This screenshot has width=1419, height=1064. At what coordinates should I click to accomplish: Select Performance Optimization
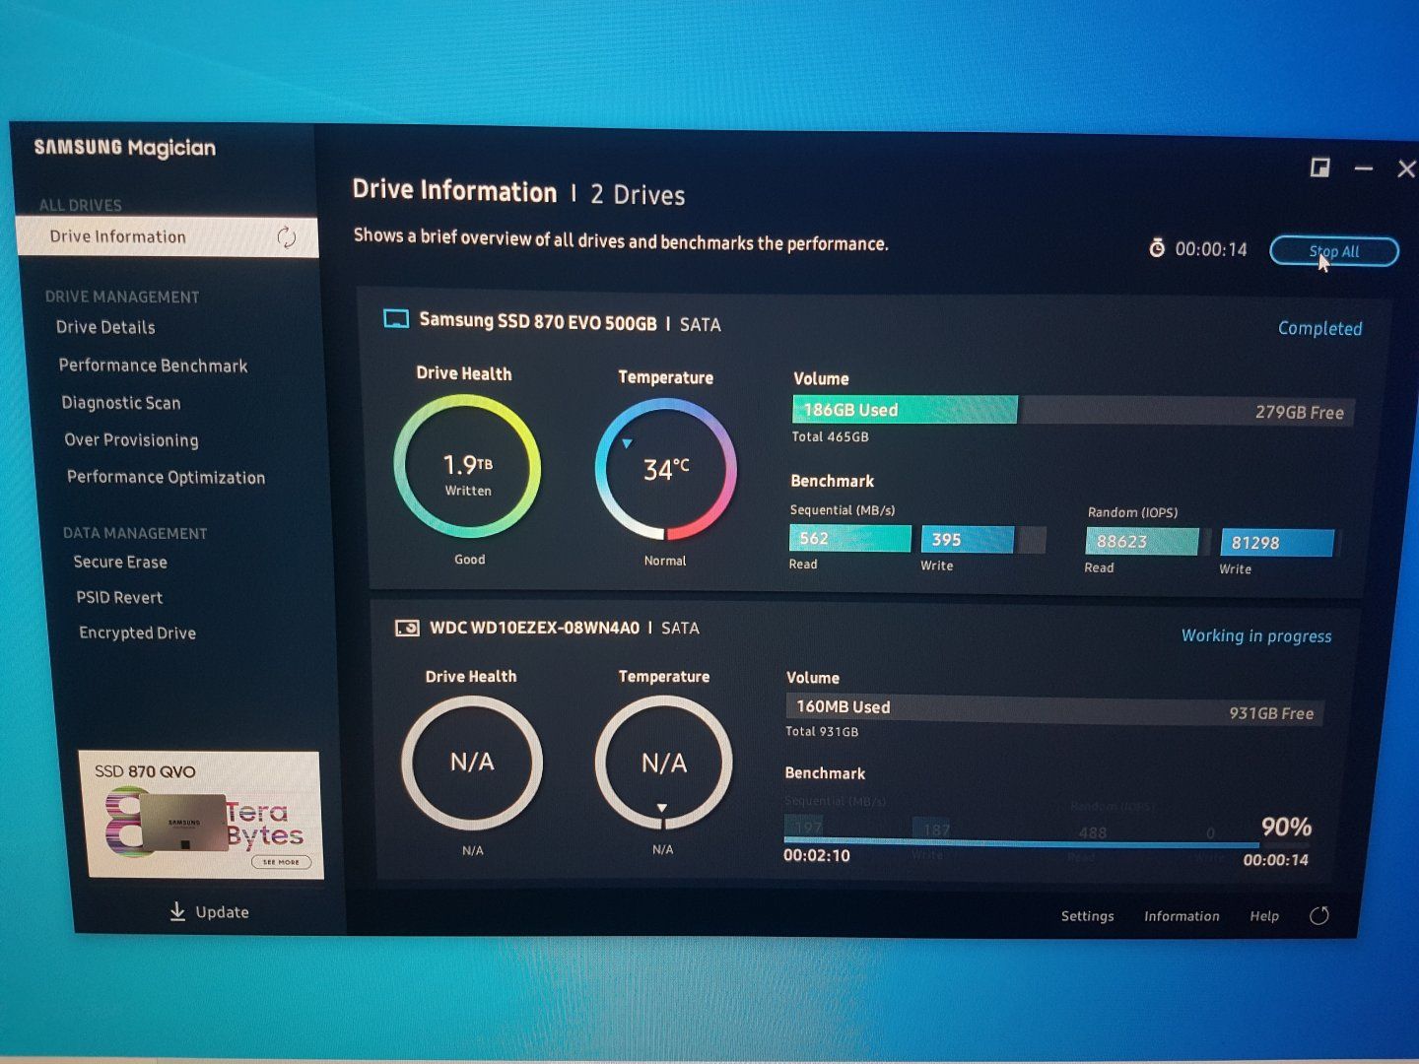coord(166,478)
